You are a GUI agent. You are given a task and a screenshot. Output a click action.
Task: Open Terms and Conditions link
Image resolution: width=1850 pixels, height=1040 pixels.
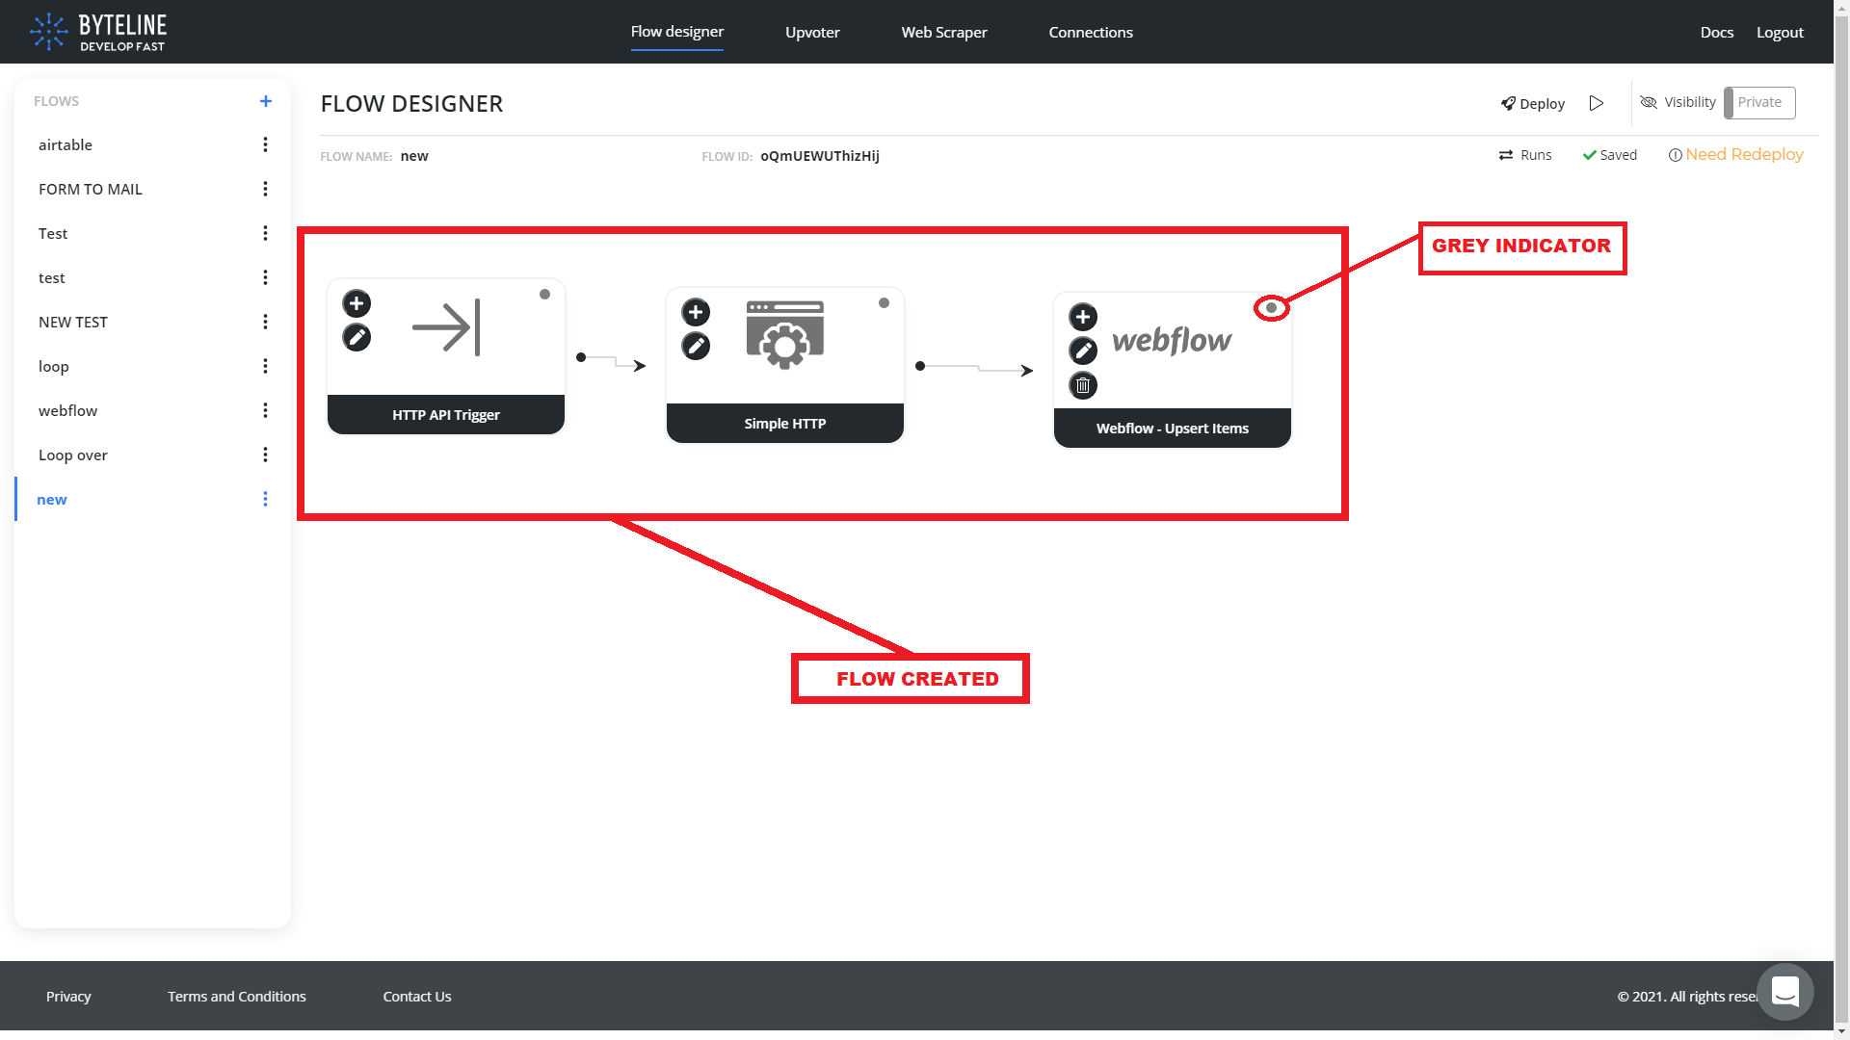pyautogui.click(x=237, y=996)
